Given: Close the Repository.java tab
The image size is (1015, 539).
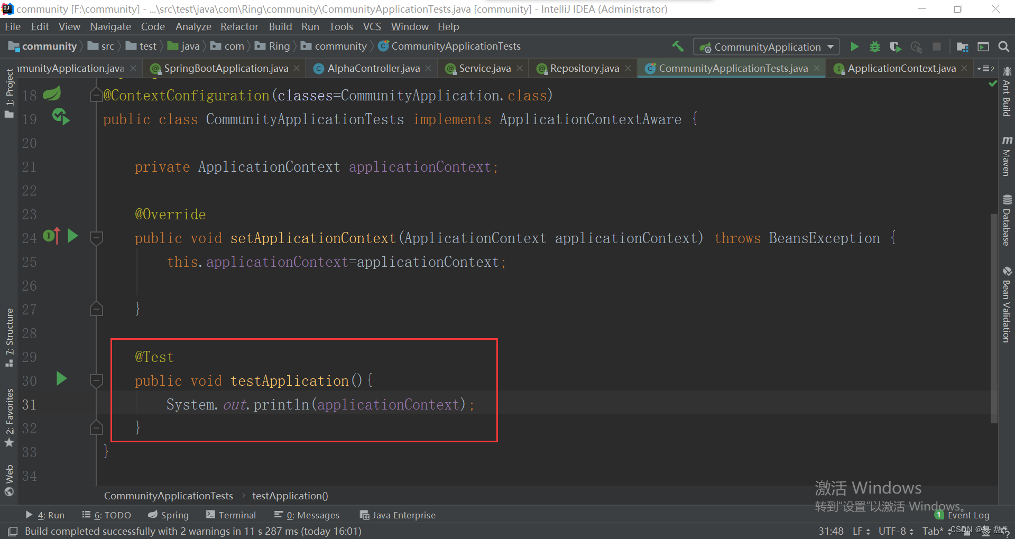Looking at the screenshot, I should pos(628,68).
